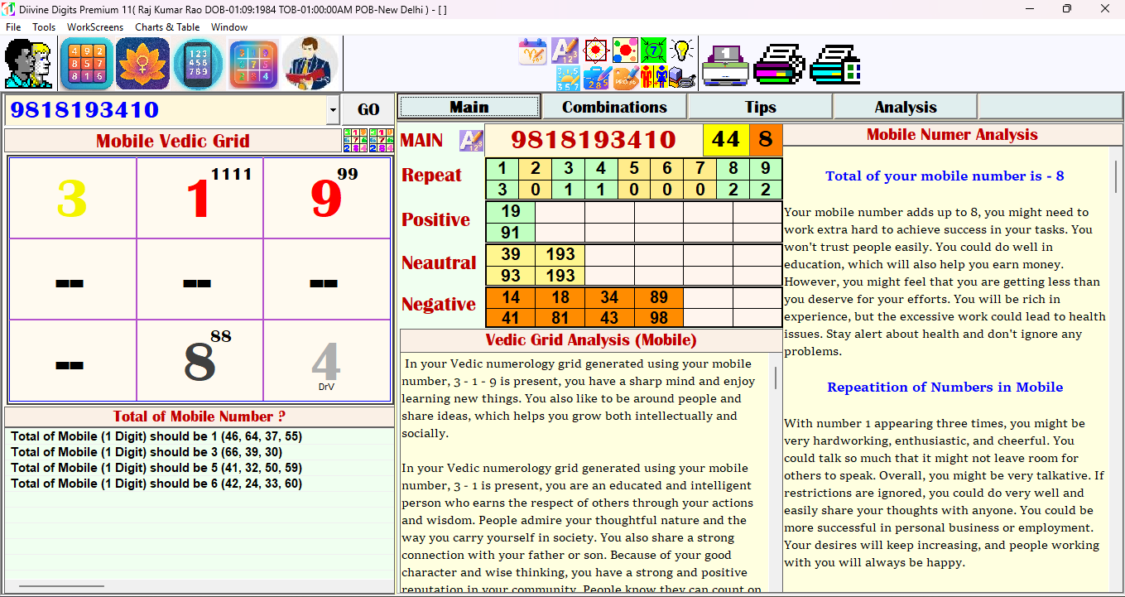Open the Vedic Grid tool with 492 numbers
Screen dimensions: 1125x597
click(x=86, y=62)
